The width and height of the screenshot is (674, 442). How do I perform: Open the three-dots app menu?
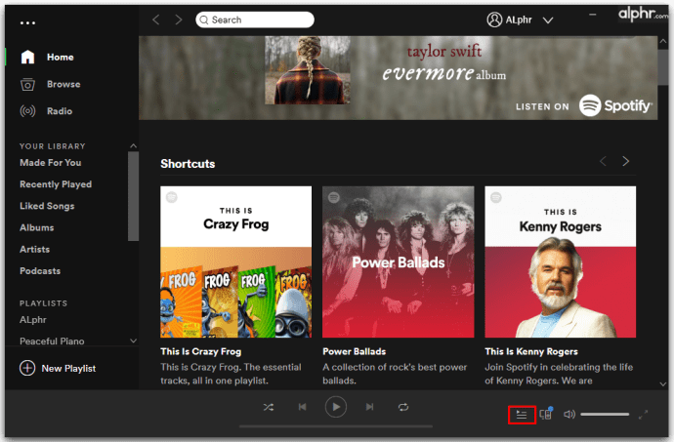(x=27, y=22)
